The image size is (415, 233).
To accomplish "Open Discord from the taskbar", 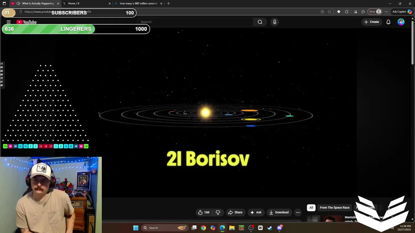I will tap(279, 228).
